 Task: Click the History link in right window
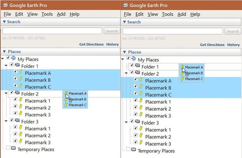click(233, 45)
